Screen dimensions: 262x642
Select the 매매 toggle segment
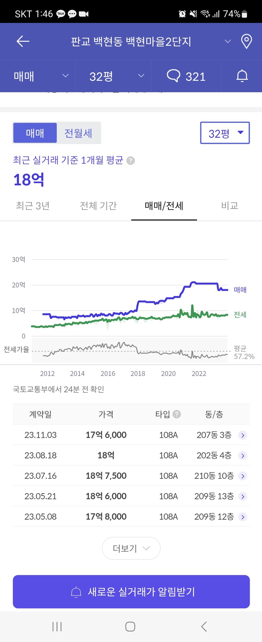click(35, 133)
